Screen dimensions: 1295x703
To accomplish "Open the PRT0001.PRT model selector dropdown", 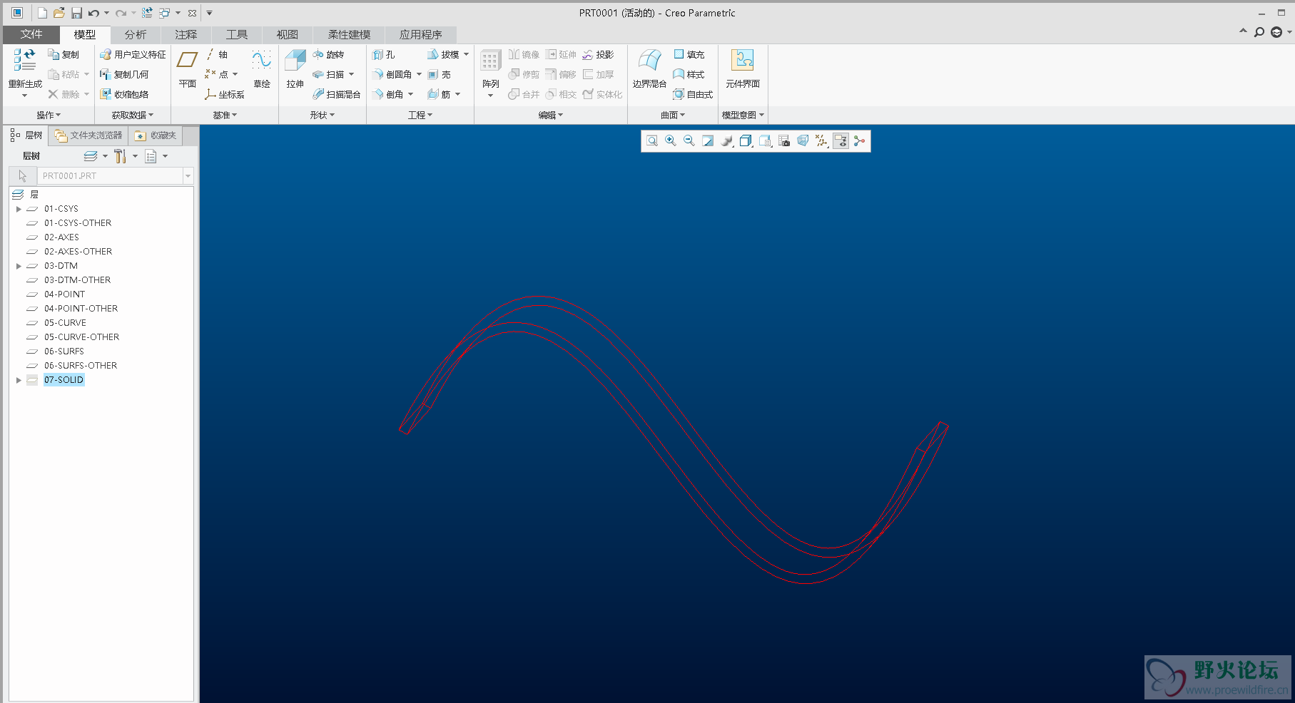I will click(188, 175).
